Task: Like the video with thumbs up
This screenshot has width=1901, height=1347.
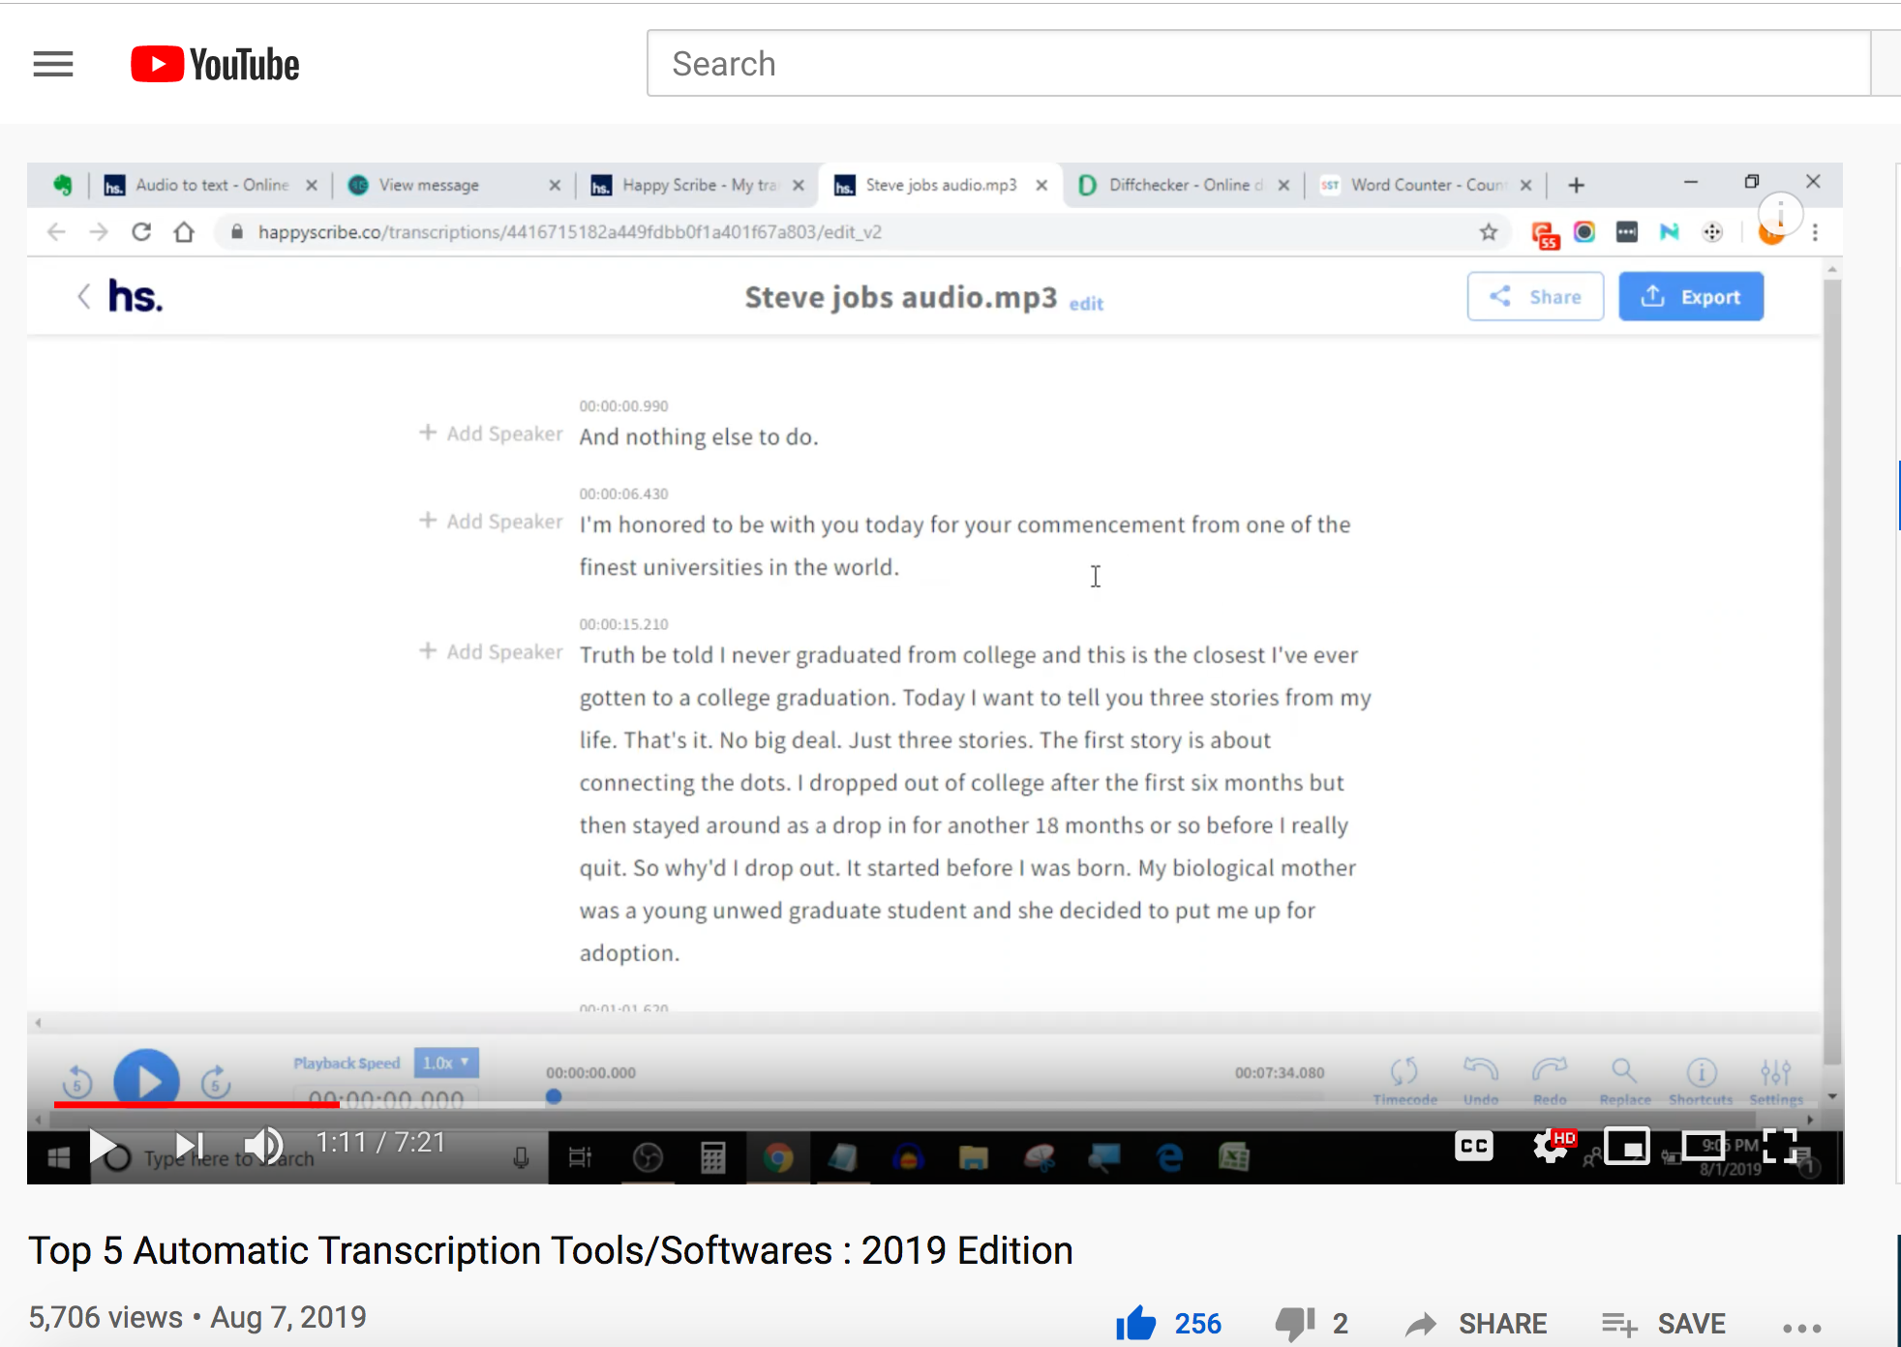Action: coord(1136,1323)
